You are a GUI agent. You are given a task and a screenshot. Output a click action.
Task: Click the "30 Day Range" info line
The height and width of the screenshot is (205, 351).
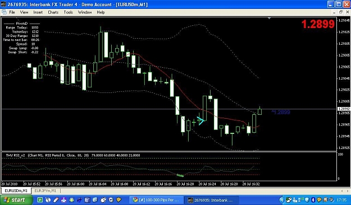click(x=22, y=36)
